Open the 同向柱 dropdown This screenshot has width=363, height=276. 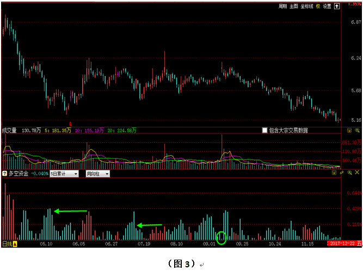(x=97, y=174)
